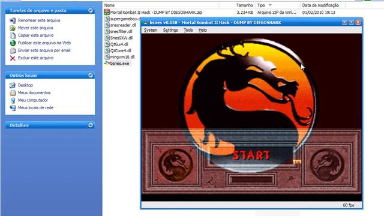Screen dimensions: 384x216
Task: Click the supergameboy DLL file icon
Action: click(x=107, y=19)
